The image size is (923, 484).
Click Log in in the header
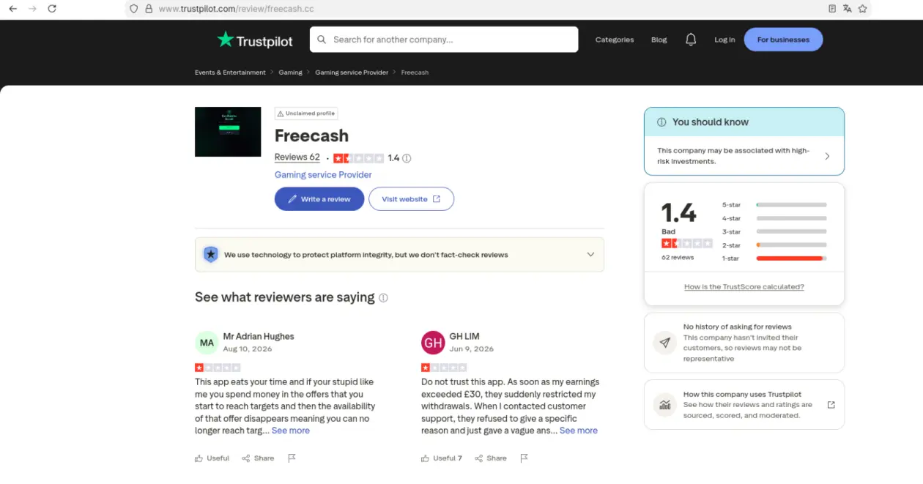click(724, 40)
